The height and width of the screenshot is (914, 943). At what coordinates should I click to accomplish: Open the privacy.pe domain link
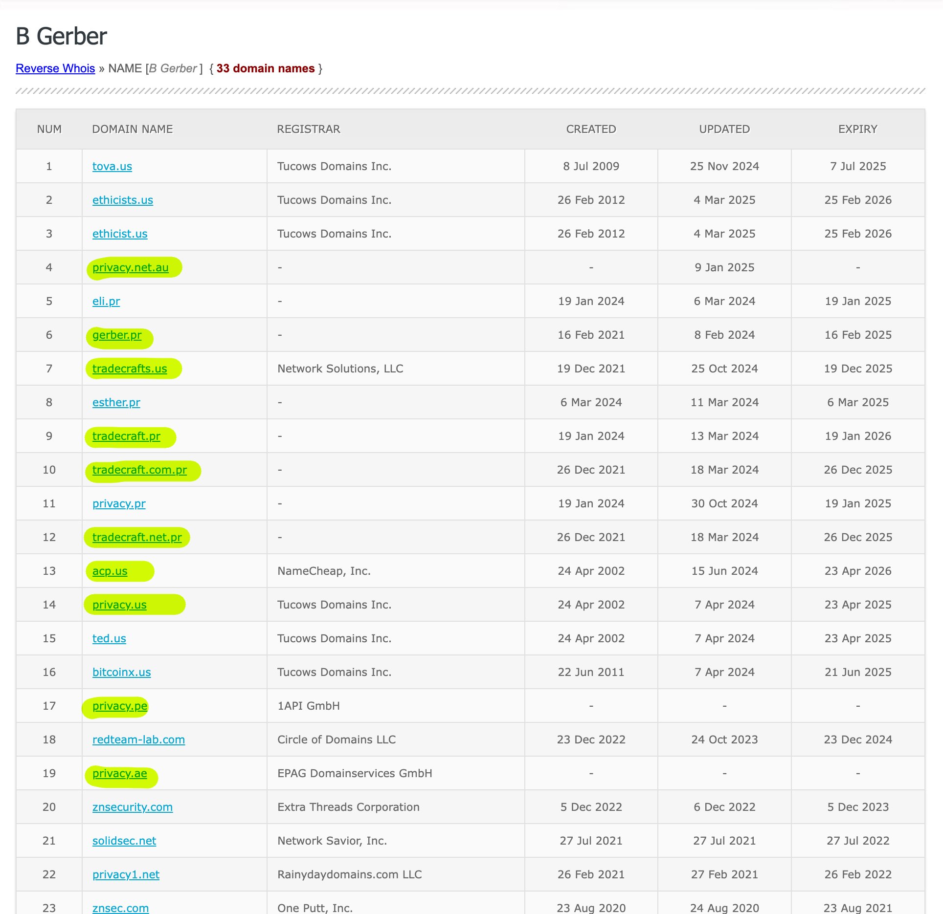click(120, 706)
